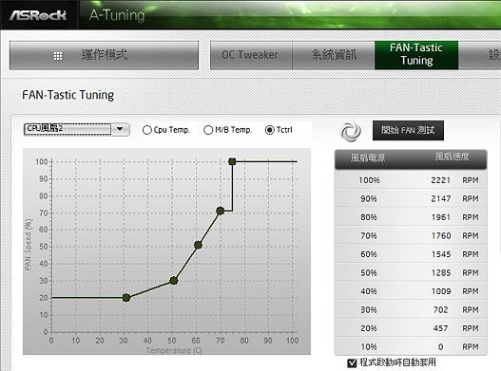Toggle the 程式啟動時自動套用 checkbox
This screenshot has height=371, width=501.
pos(352,362)
